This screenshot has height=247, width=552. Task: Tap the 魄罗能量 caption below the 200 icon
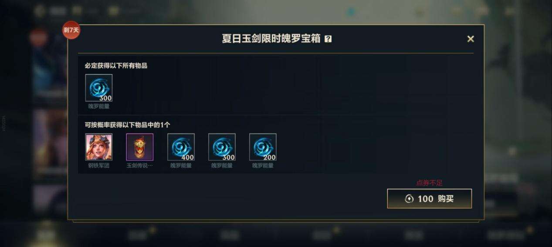(x=263, y=166)
